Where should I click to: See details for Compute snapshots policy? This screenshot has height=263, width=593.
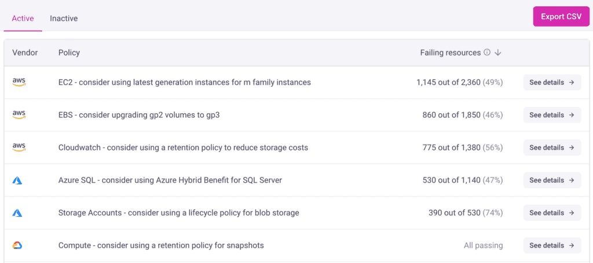tap(551, 246)
